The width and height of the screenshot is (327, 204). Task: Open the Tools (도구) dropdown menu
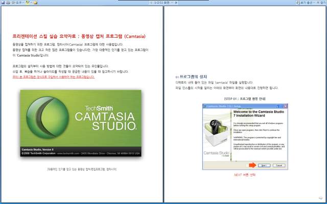[17, 3]
